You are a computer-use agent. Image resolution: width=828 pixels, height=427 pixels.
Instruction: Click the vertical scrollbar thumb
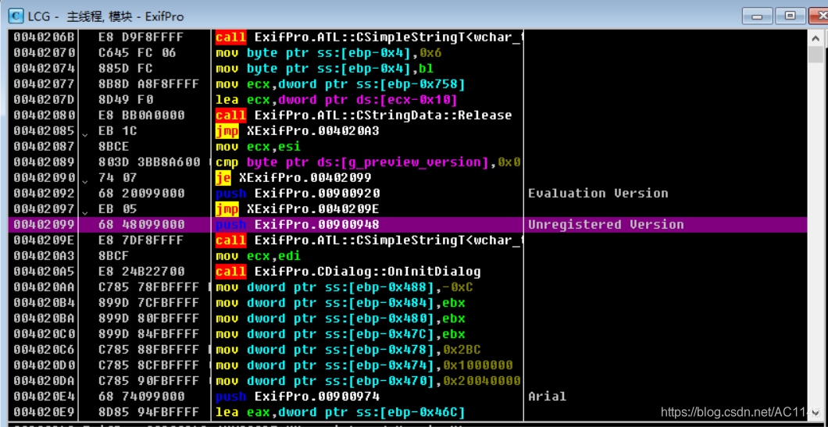[815, 55]
